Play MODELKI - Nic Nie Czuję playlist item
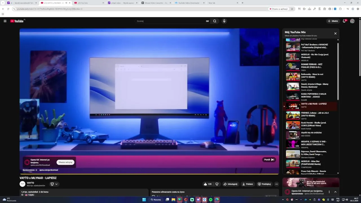361x203 pixels. point(310,57)
